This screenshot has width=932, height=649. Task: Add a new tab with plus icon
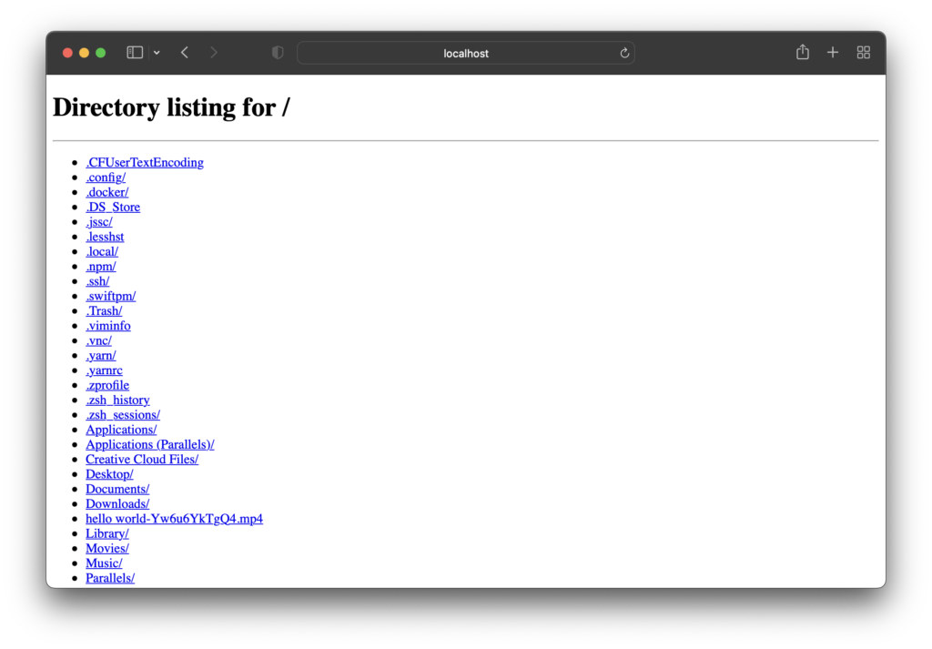[x=833, y=53]
